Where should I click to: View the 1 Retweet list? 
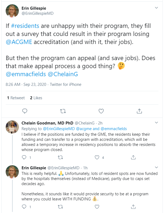pyautogui.click(x=16, y=98)
